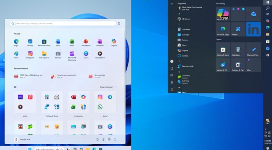Open Word from the pinned apps
Image resolution: width=272 pixels, height=150 pixels.
58,42
